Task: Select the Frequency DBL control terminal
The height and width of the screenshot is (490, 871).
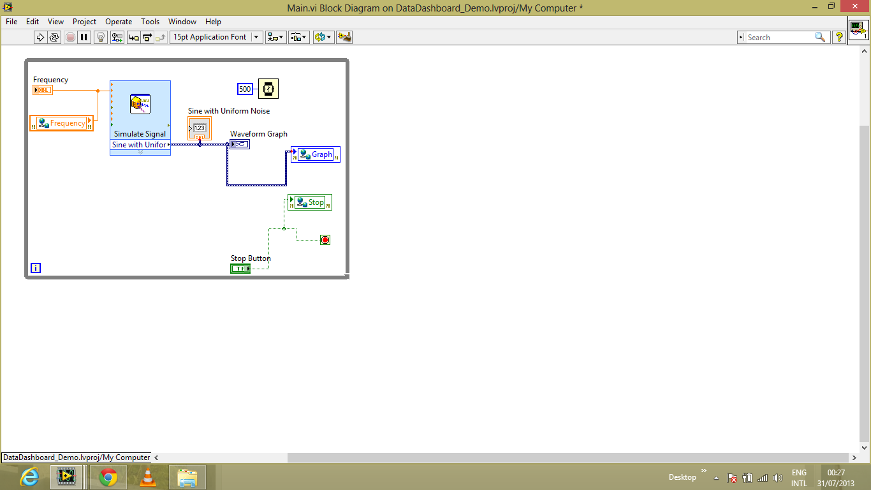Action: 43,90
